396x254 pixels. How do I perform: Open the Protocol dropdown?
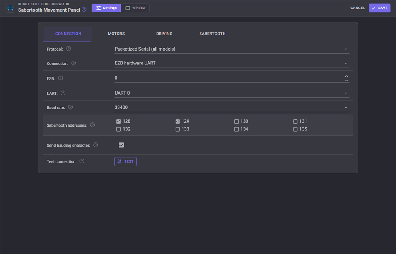(x=232, y=49)
